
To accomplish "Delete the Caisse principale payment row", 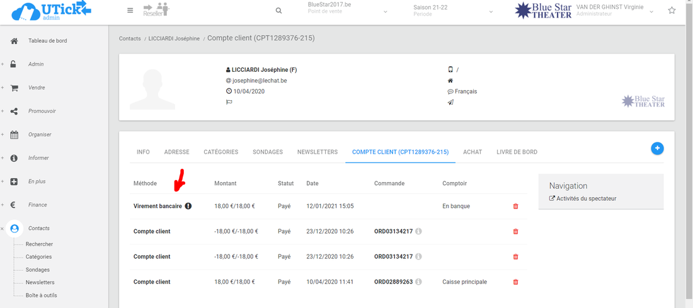I will pos(515,282).
